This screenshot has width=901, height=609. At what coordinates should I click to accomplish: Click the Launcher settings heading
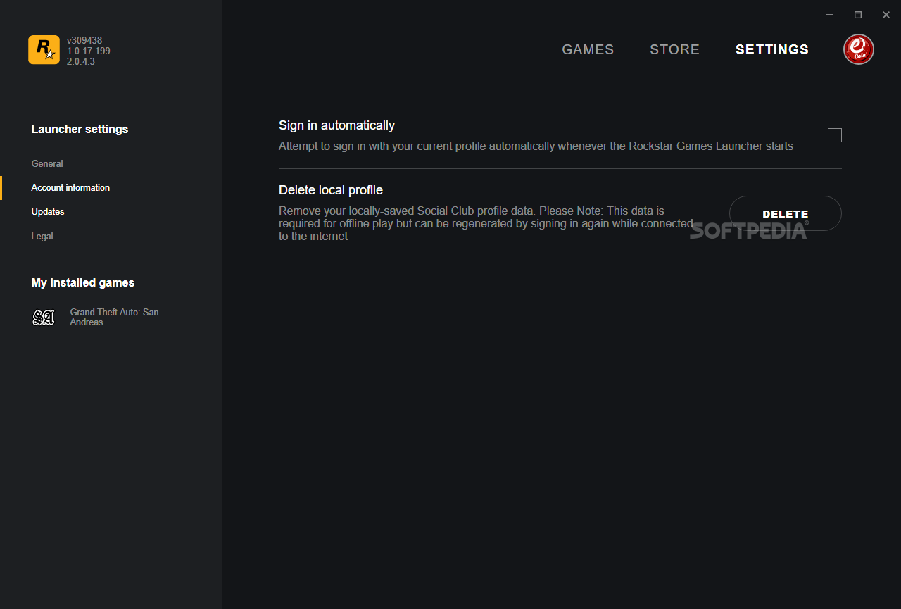point(80,129)
